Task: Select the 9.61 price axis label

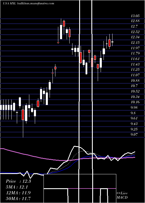Action: 134,118
